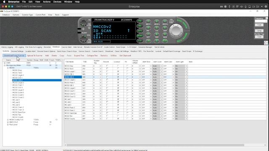The image size is (269, 151).
Task: Switch to the History Logging tab
Action: pyautogui.click(x=7, y=47)
